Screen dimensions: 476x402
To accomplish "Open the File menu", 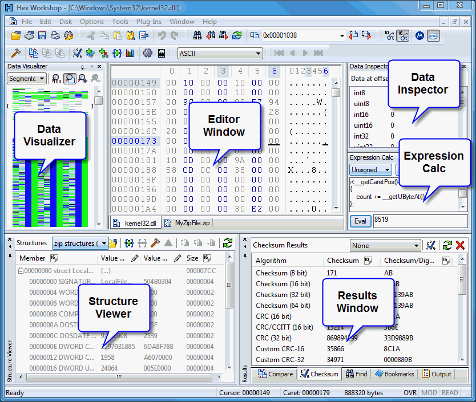I will click(27, 22).
